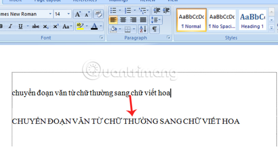Show paragraph marks with pilcrow icon

click(x=154, y=29)
